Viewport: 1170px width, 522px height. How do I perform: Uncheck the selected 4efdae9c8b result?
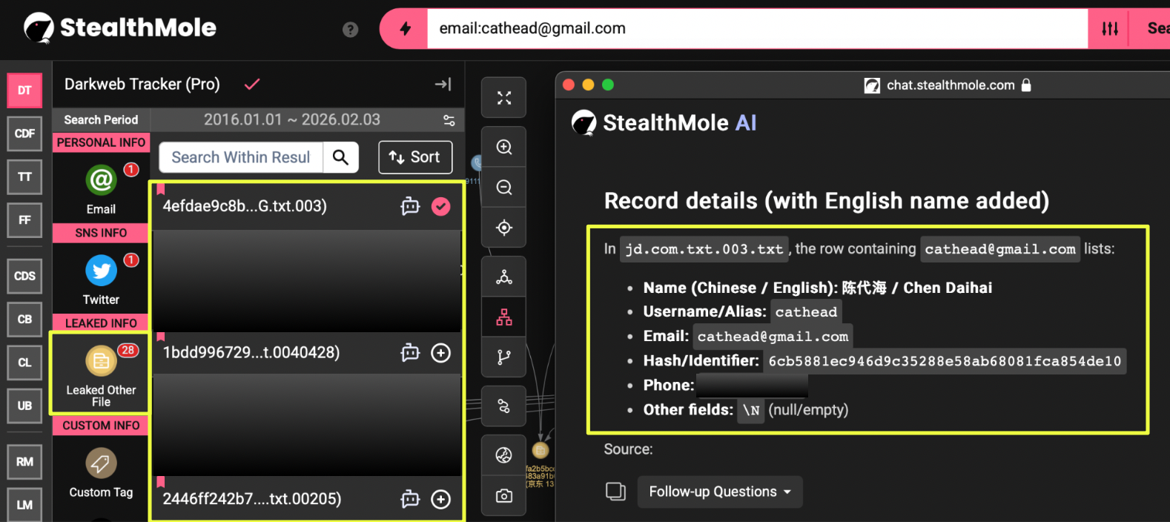tap(441, 206)
